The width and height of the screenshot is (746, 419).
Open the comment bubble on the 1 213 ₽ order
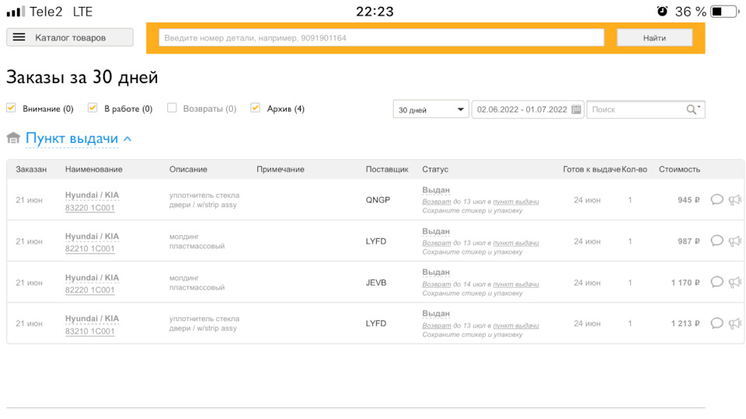(716, 323)
